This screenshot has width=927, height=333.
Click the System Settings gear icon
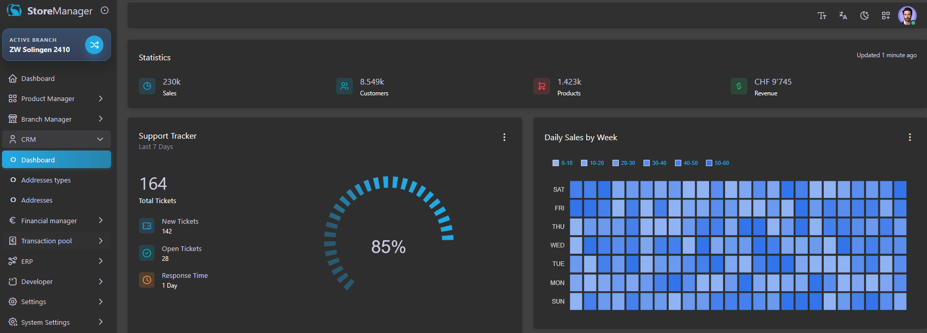13,322
